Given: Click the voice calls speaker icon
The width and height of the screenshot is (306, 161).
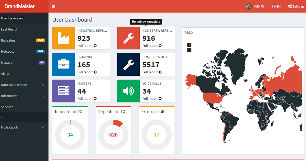Looking at the screenshot, I should pyautogui.click(x=128, y=91).
